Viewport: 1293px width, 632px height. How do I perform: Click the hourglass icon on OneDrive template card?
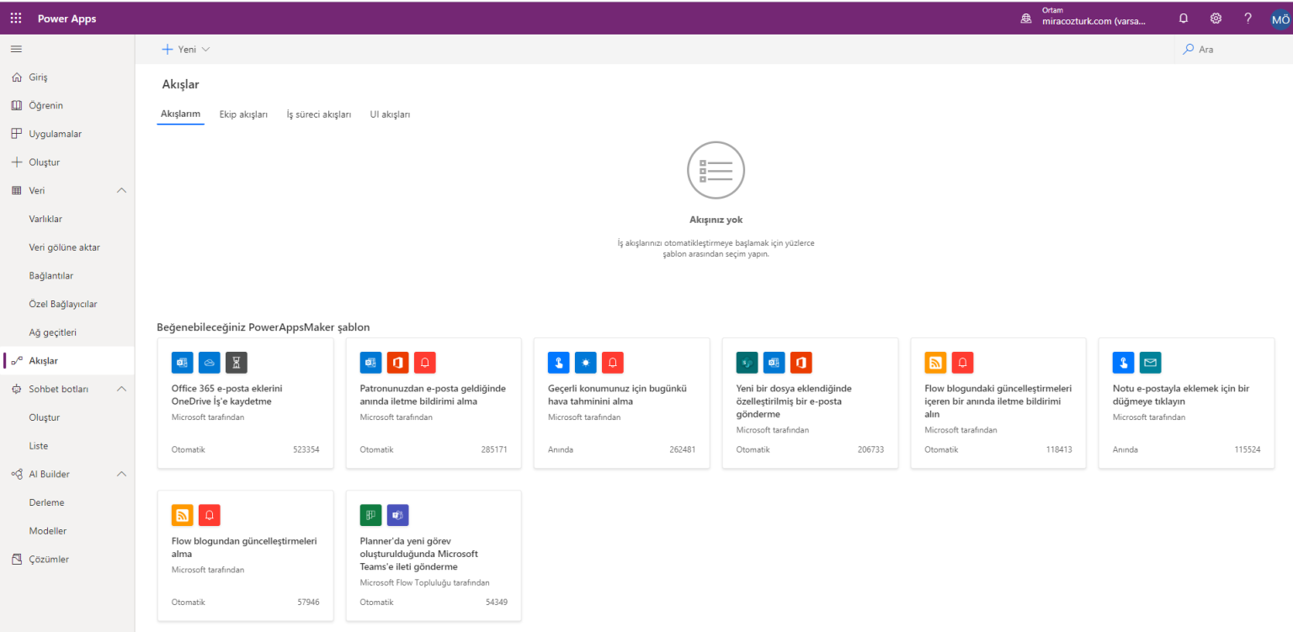[x=237, y=363]
